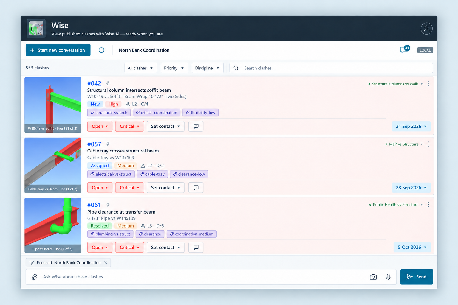Screen dimensions: 458x305
Task: Expand Structural Columns vs Walls test selector
Action: [x=396, y=84]
